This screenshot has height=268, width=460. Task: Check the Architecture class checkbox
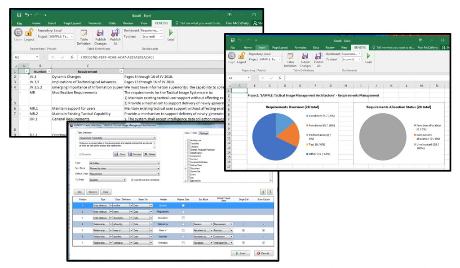coord(188,140)
